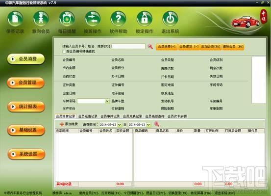The height and width of the screenshot is (196, 271).
Task: Switch to 会员事件记录 tab
Action: 110,116
